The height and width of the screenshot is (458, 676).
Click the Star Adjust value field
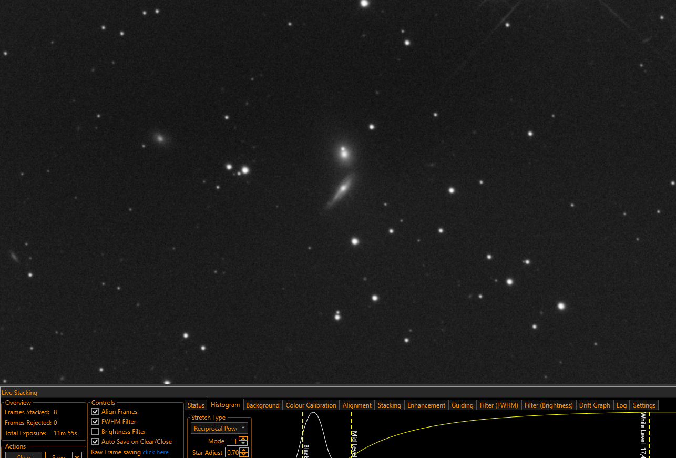tap(232, 453)
